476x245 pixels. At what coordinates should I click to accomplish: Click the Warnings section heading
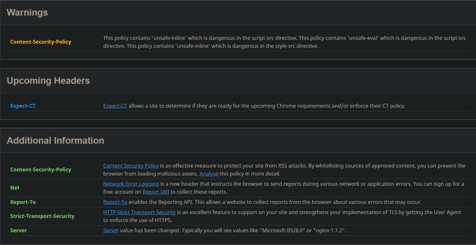pyautogui.click(x=27, y=12)
